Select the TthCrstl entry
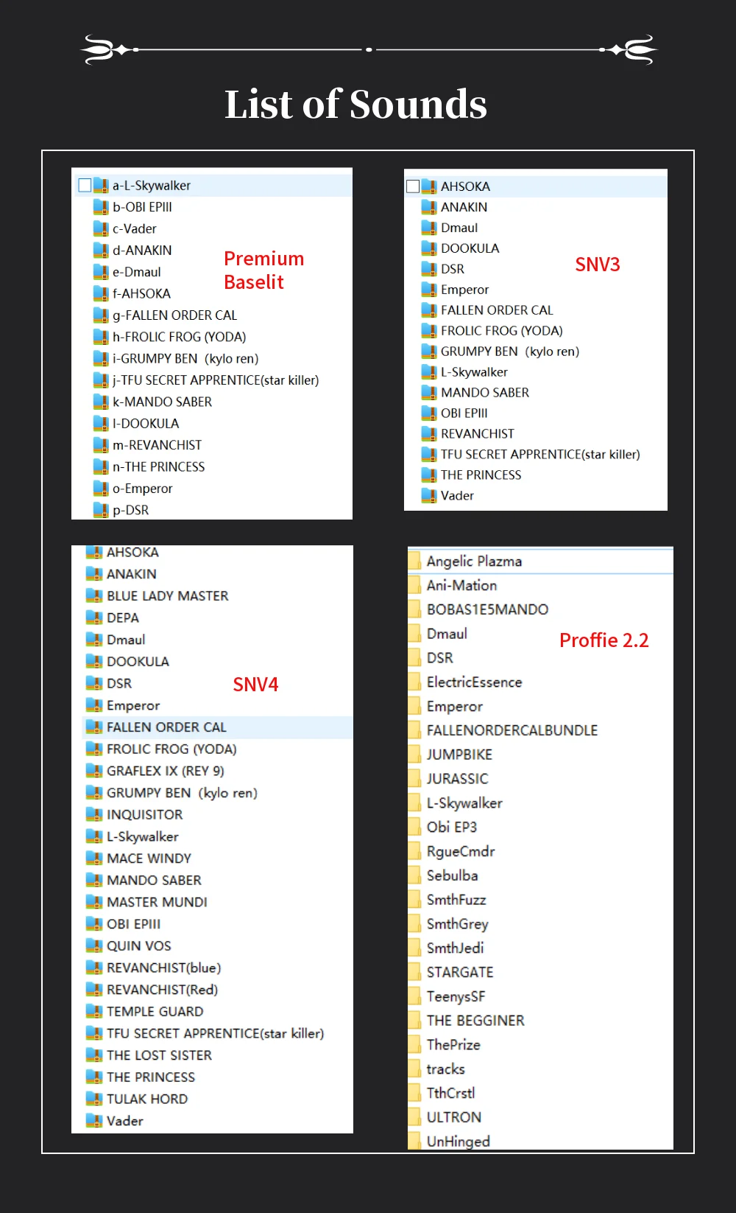This screenshot has width=736, height=1213. pyautogui.click(x=450, y=1093)
